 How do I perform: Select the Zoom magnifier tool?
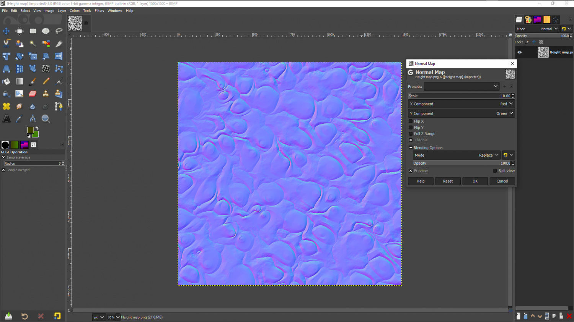pyautogui.click(x=46, y=119)
